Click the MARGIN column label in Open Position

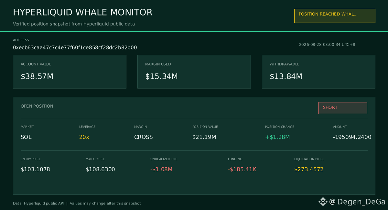click(141, 127)
